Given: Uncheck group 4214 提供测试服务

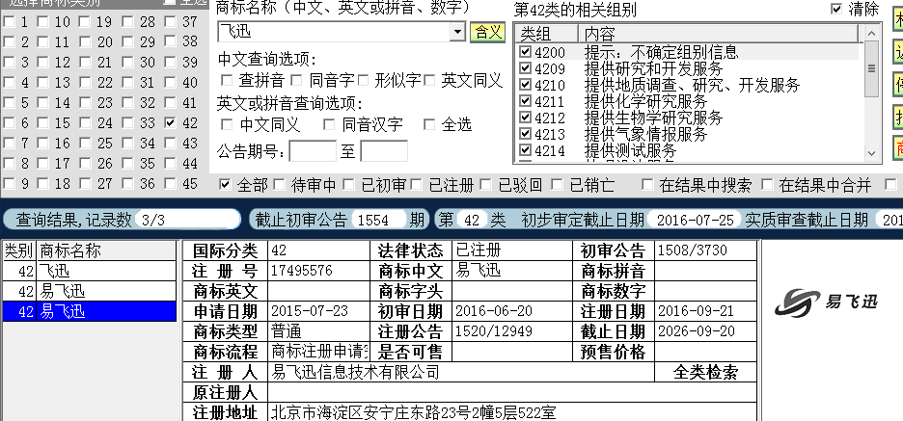Looking at the screenshot, I should tap(525, 150).
